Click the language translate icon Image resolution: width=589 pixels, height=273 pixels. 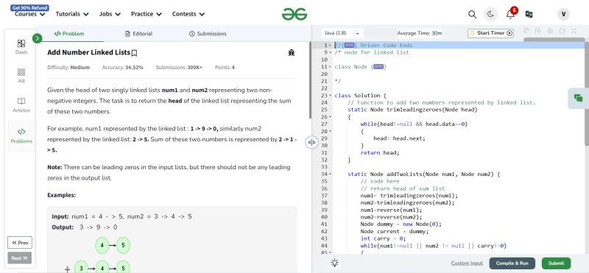[529, 14]
